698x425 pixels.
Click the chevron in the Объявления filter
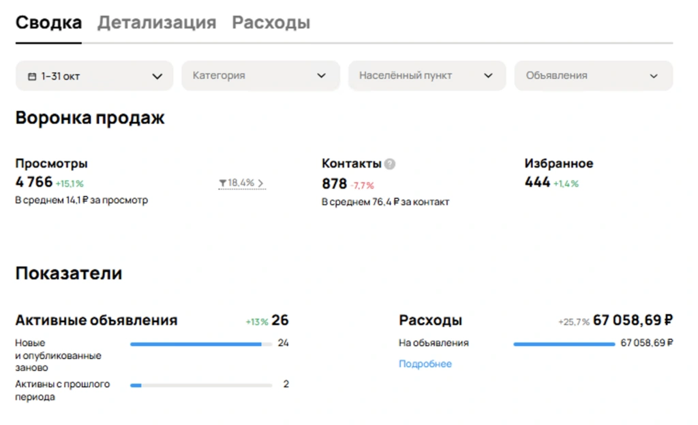coord(654,76)
